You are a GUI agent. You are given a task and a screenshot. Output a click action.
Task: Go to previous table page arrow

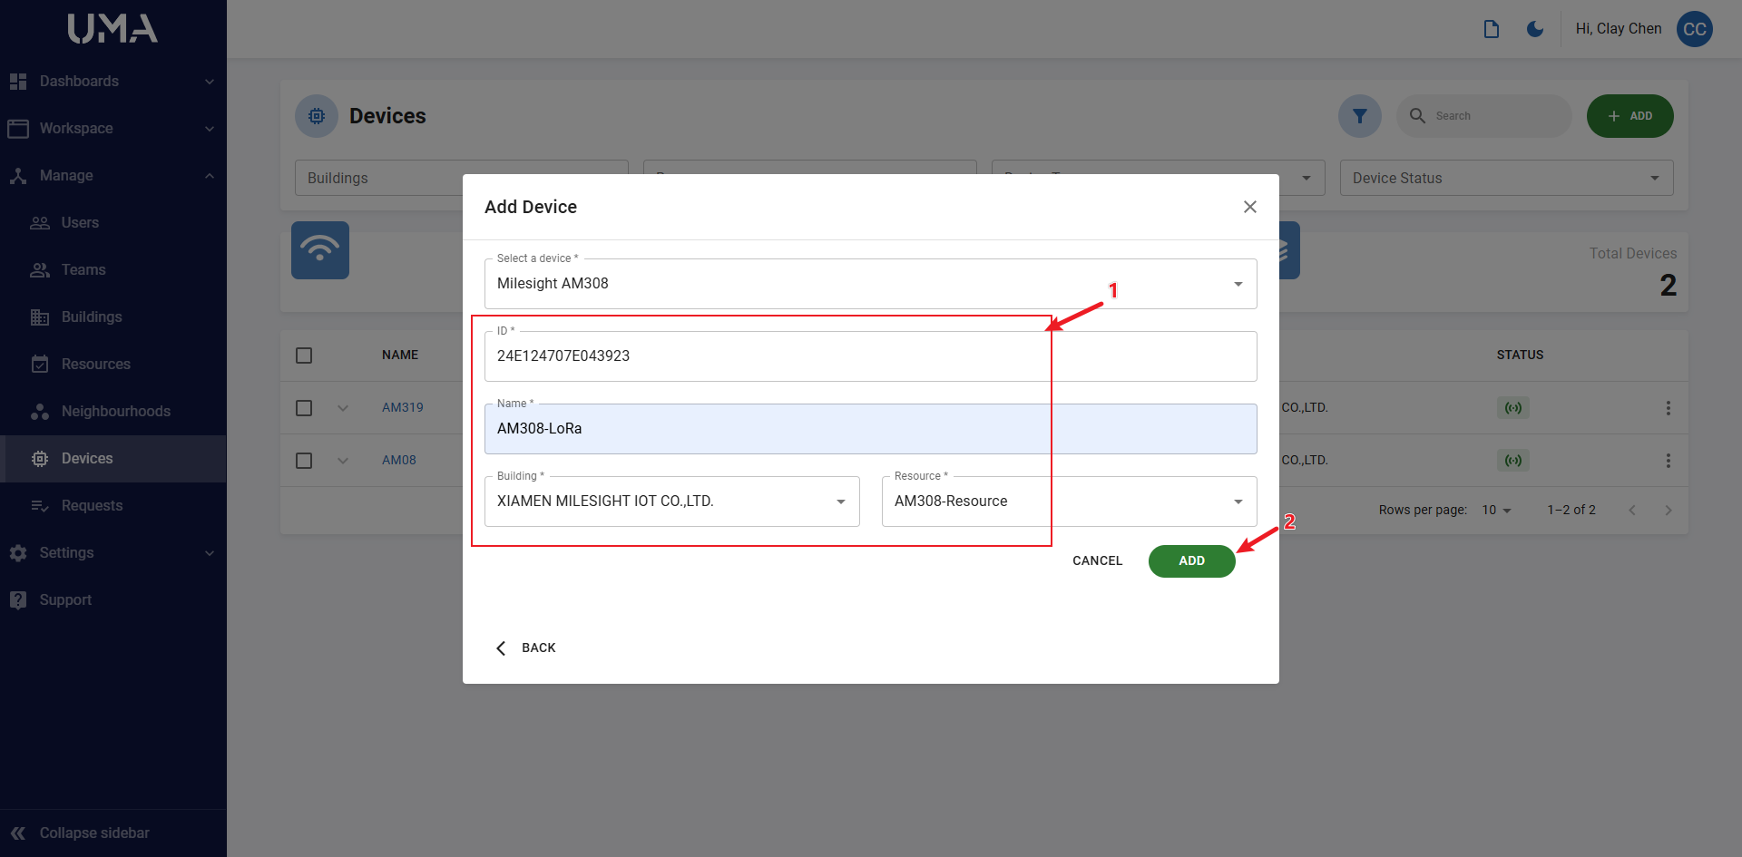1632,510
